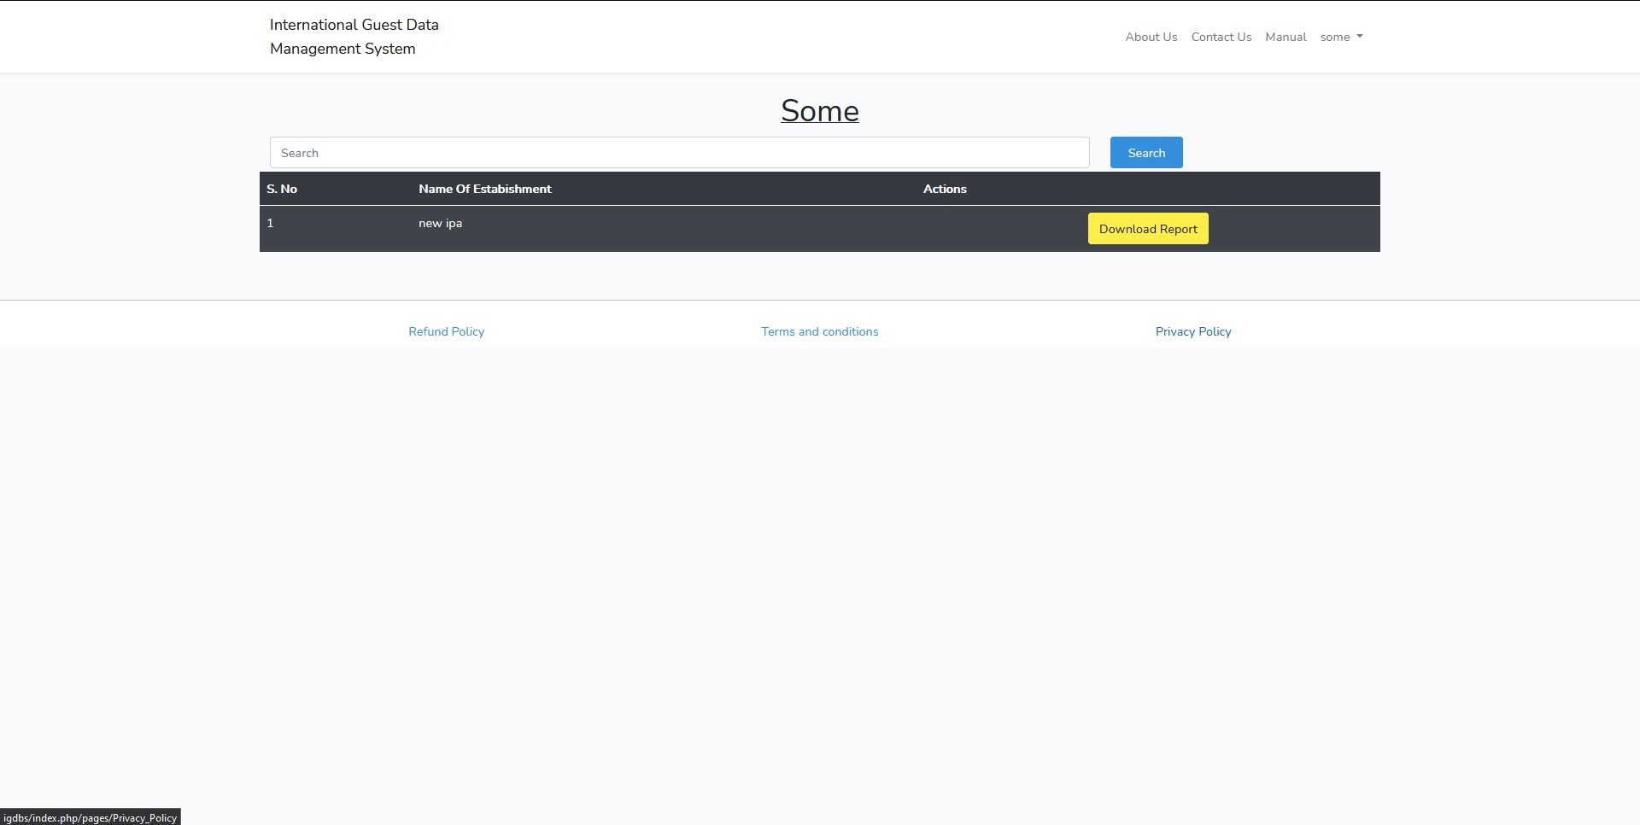This screenshot has width=1640, height=825.
Task: Click the 'S. No' column header
Action: click(282, 189)
